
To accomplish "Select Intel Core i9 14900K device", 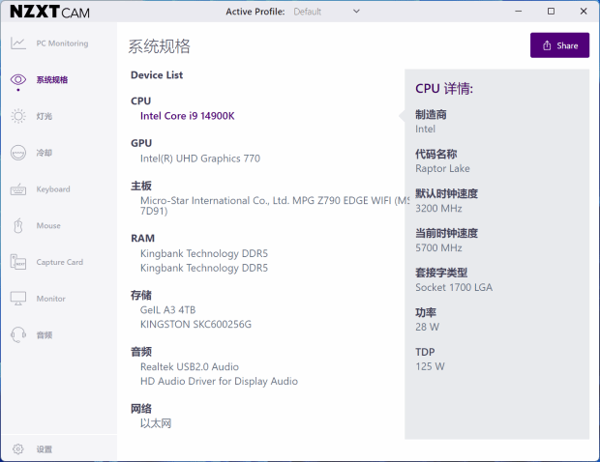I will pos(187,116).
